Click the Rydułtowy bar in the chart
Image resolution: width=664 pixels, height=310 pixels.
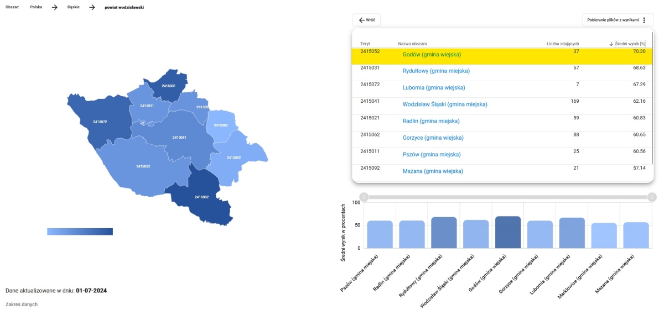pyautogui.click(x=444, y=233)
